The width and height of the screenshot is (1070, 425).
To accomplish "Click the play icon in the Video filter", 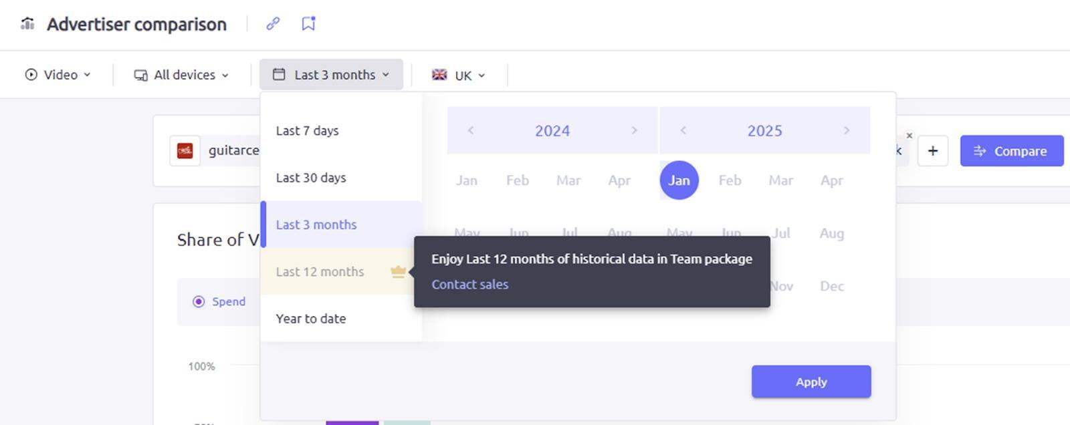I will [x=31, y=74].
